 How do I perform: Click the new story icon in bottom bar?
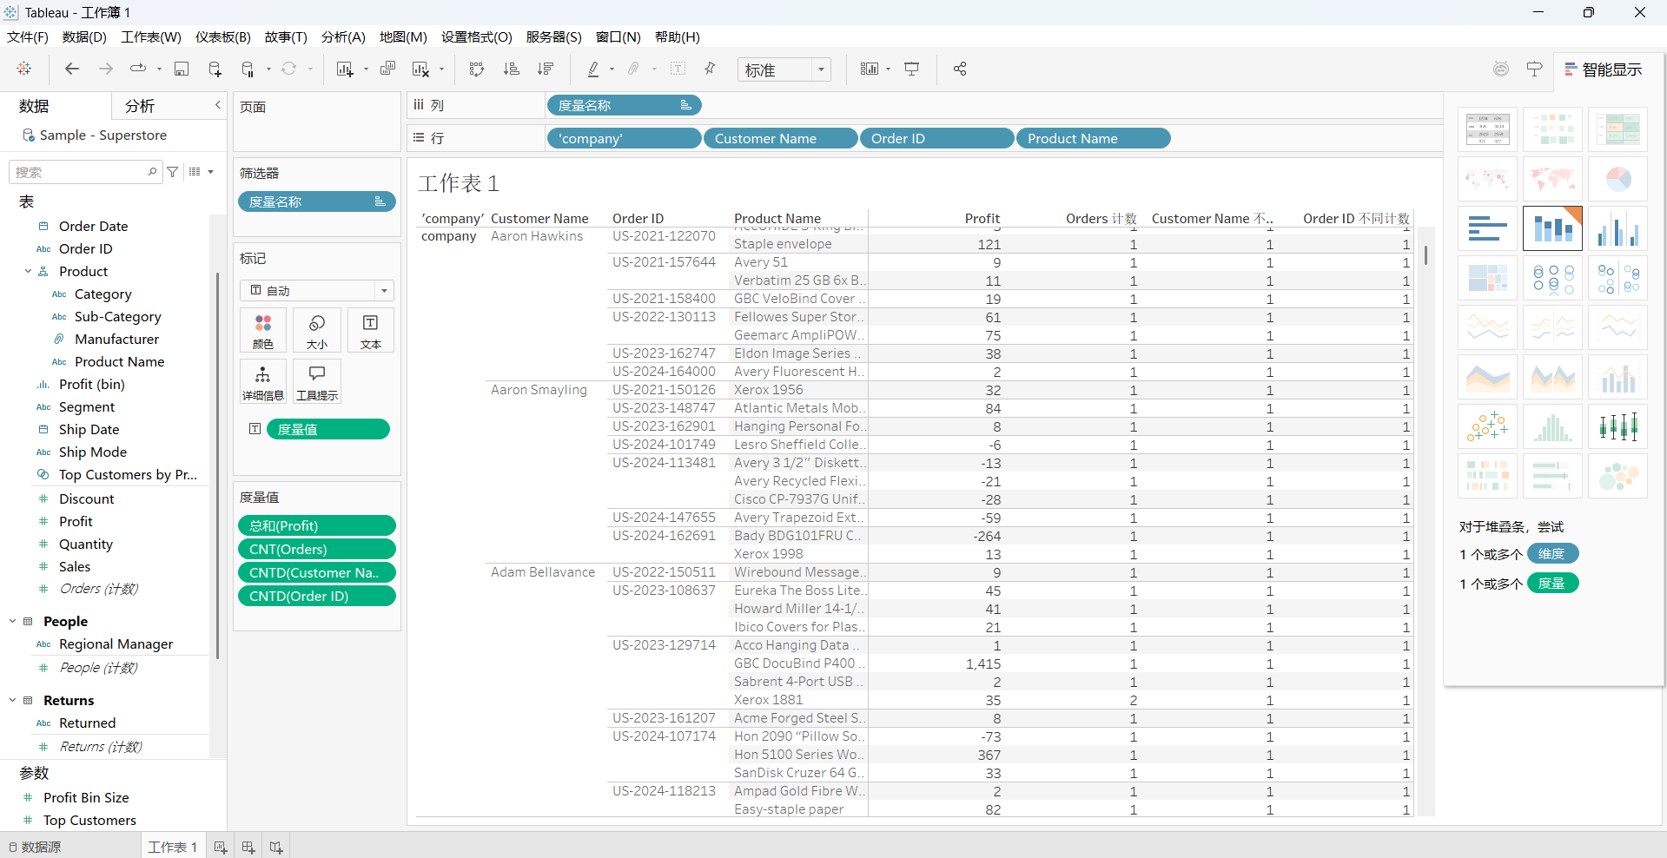(x=276, y=847)
